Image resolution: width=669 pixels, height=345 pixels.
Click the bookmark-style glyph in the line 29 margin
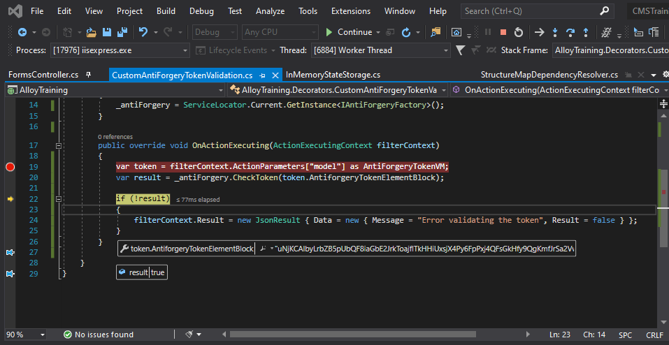10,273
